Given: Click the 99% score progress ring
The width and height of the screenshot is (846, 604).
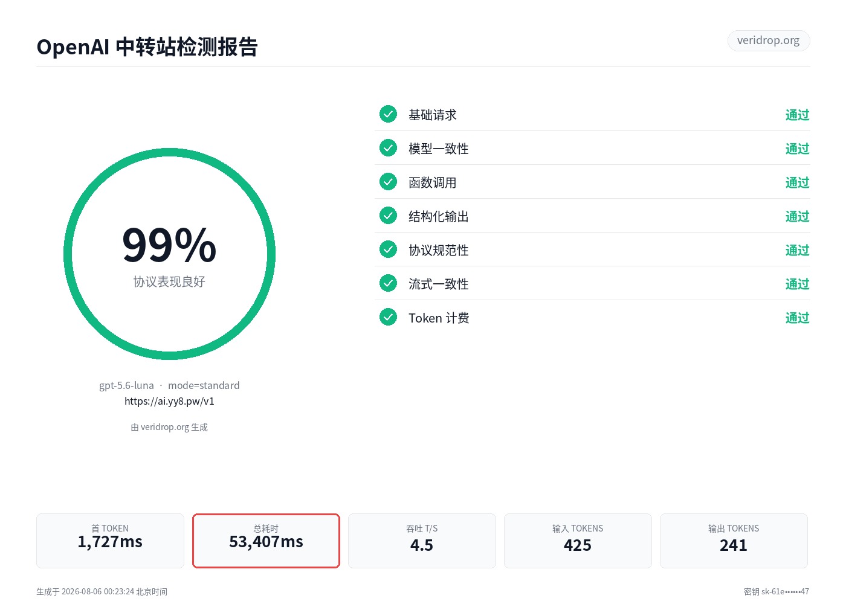Looking at the screenshot, I should [x=169, y=254].
